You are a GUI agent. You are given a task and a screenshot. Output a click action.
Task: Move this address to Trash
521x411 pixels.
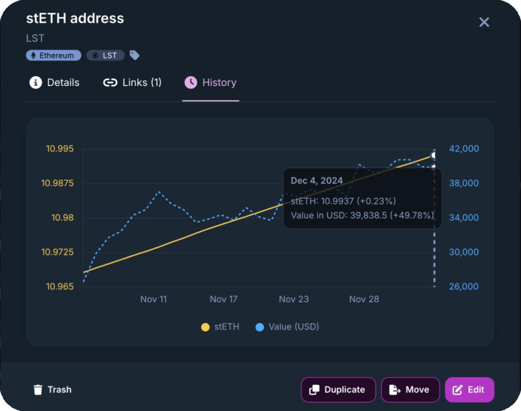[52, 390]
